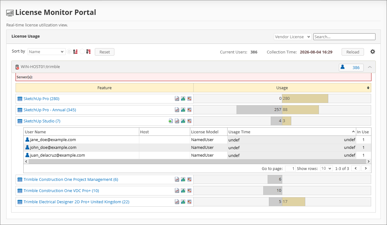
Task: Open report icon for SketchUp Studio (7)
Action: pos(189,121)
